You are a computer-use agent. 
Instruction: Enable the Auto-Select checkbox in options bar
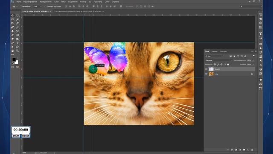click(x=20, y=6)
